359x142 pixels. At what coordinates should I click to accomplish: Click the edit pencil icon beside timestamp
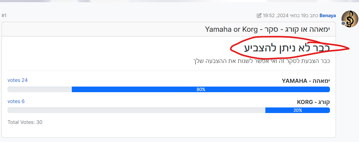pos(259,16)
